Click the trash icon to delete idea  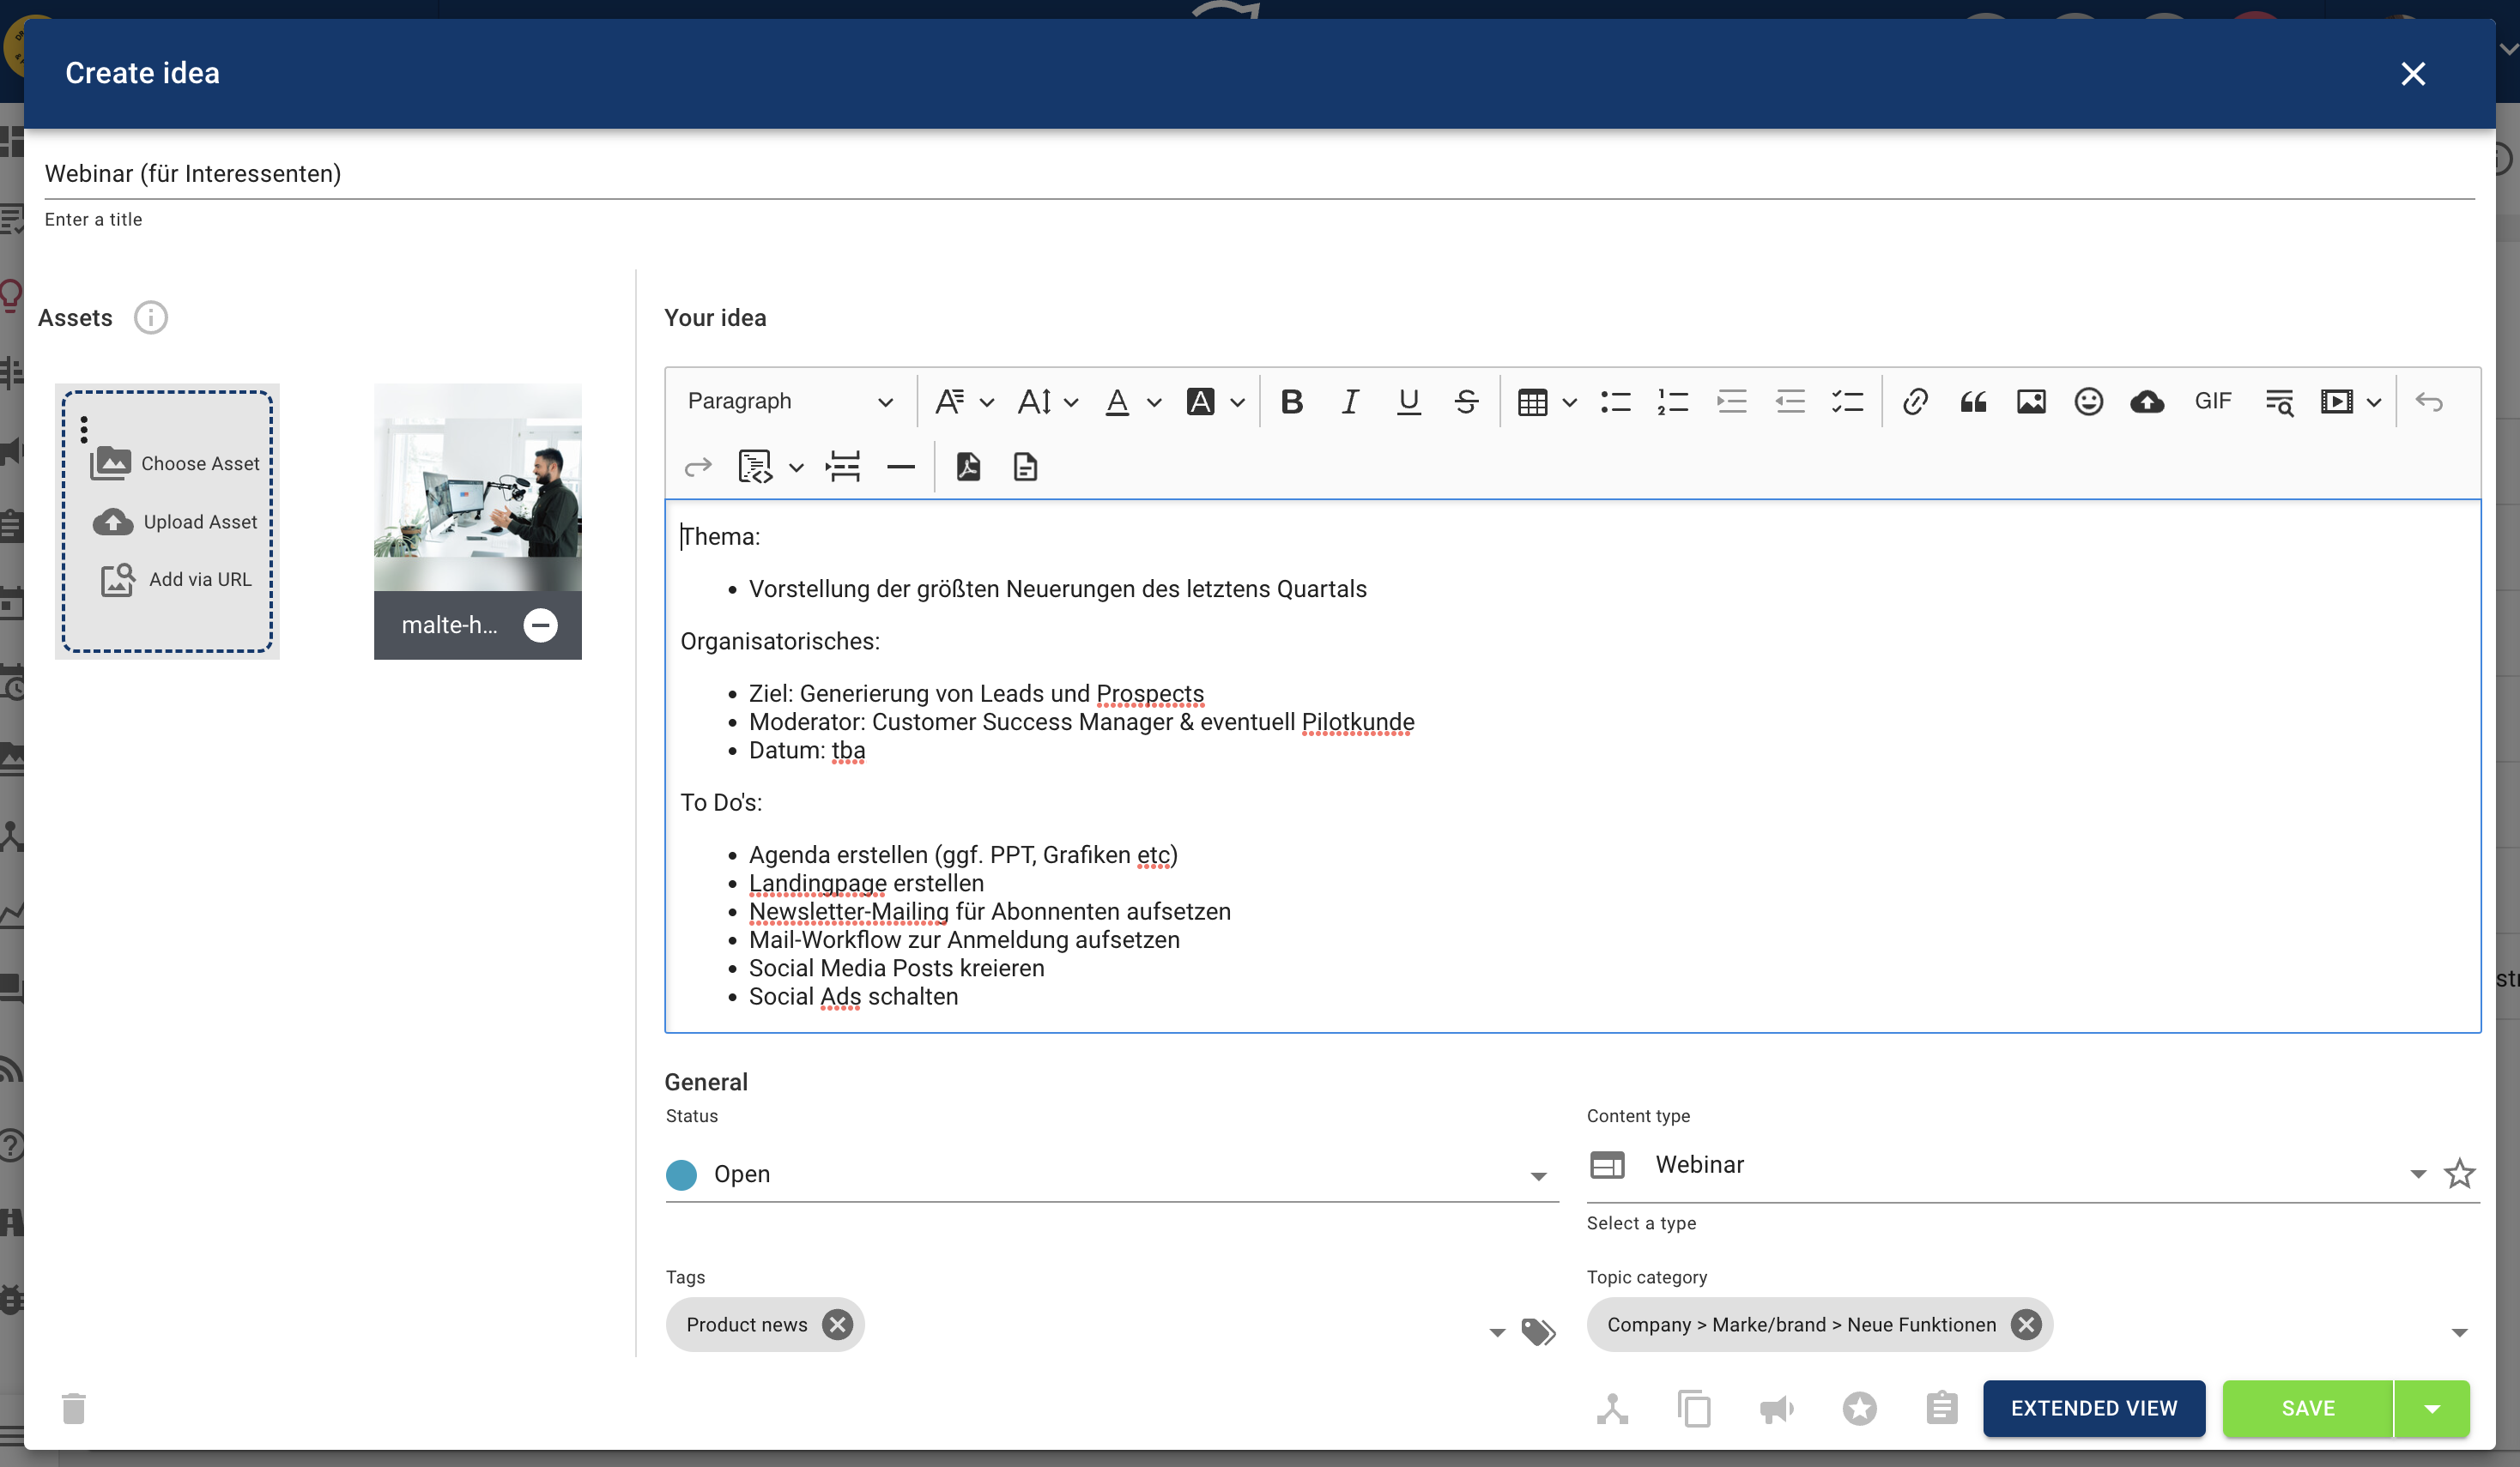tap(74, 1408)
